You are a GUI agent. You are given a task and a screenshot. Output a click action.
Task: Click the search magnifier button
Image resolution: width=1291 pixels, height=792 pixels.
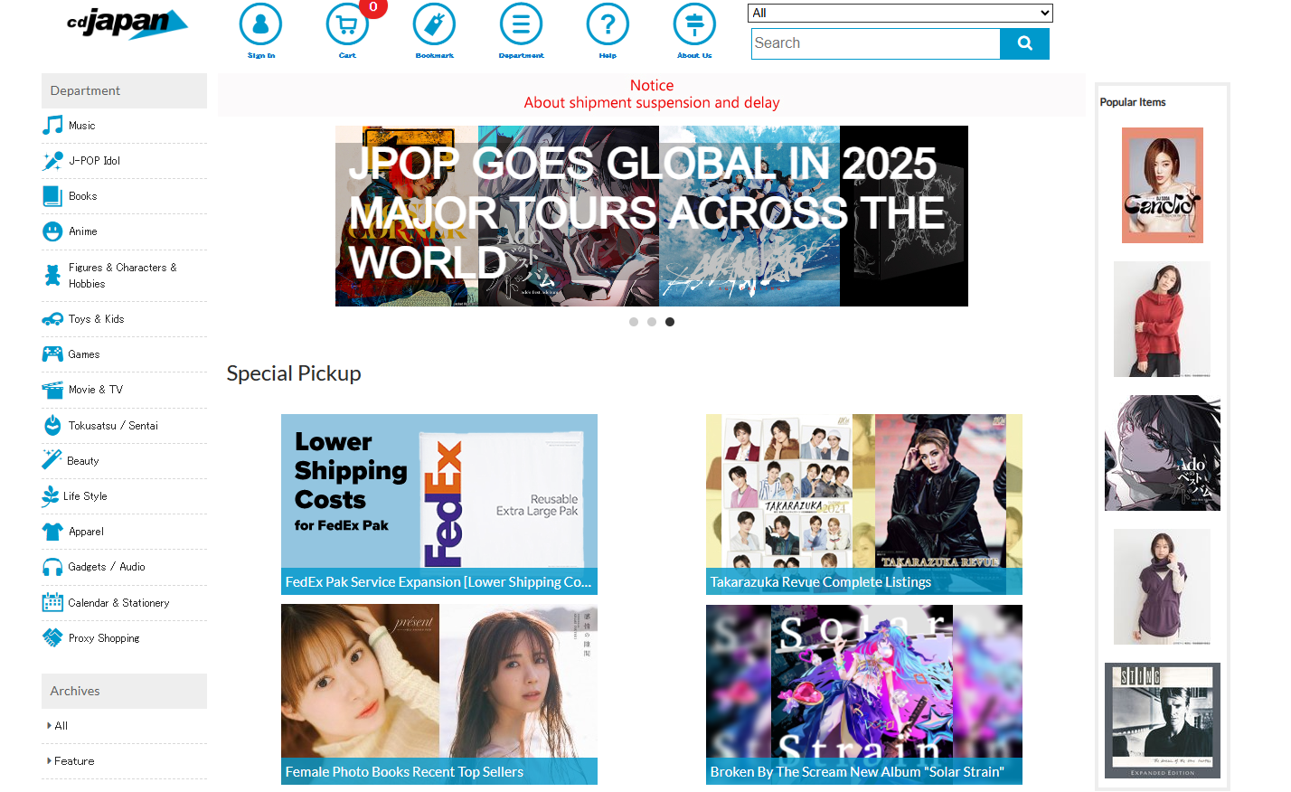point(1024,43)
